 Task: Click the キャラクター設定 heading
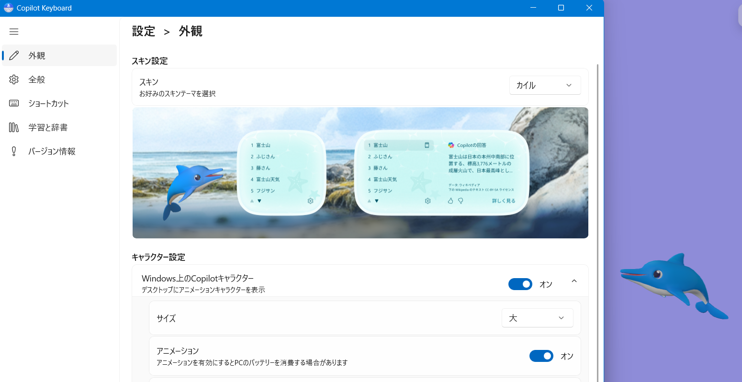click(x=158, y=258)
